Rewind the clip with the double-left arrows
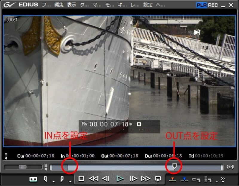Viewport: 239px width, 186px height. [94, 179]
